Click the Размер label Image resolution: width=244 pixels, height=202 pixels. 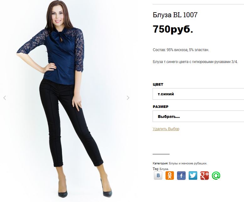coord(160,107)
